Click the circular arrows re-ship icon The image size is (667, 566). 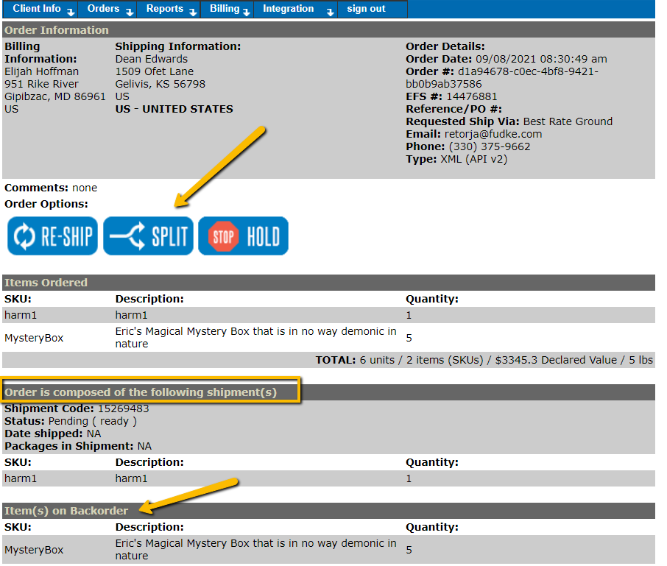coord(24,236)
